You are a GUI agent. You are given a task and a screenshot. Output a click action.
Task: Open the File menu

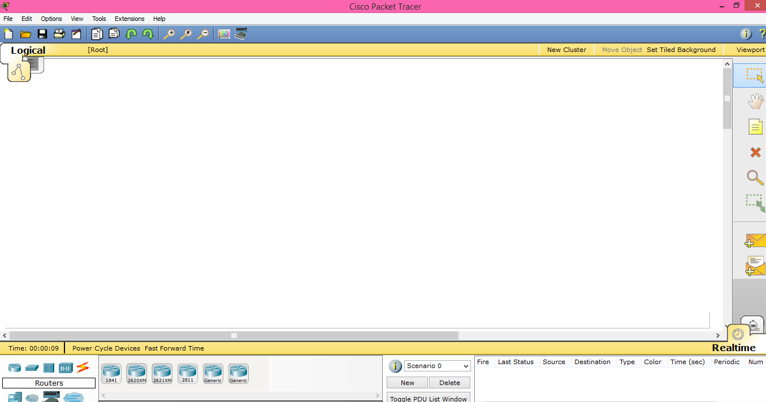click(8, 19)
